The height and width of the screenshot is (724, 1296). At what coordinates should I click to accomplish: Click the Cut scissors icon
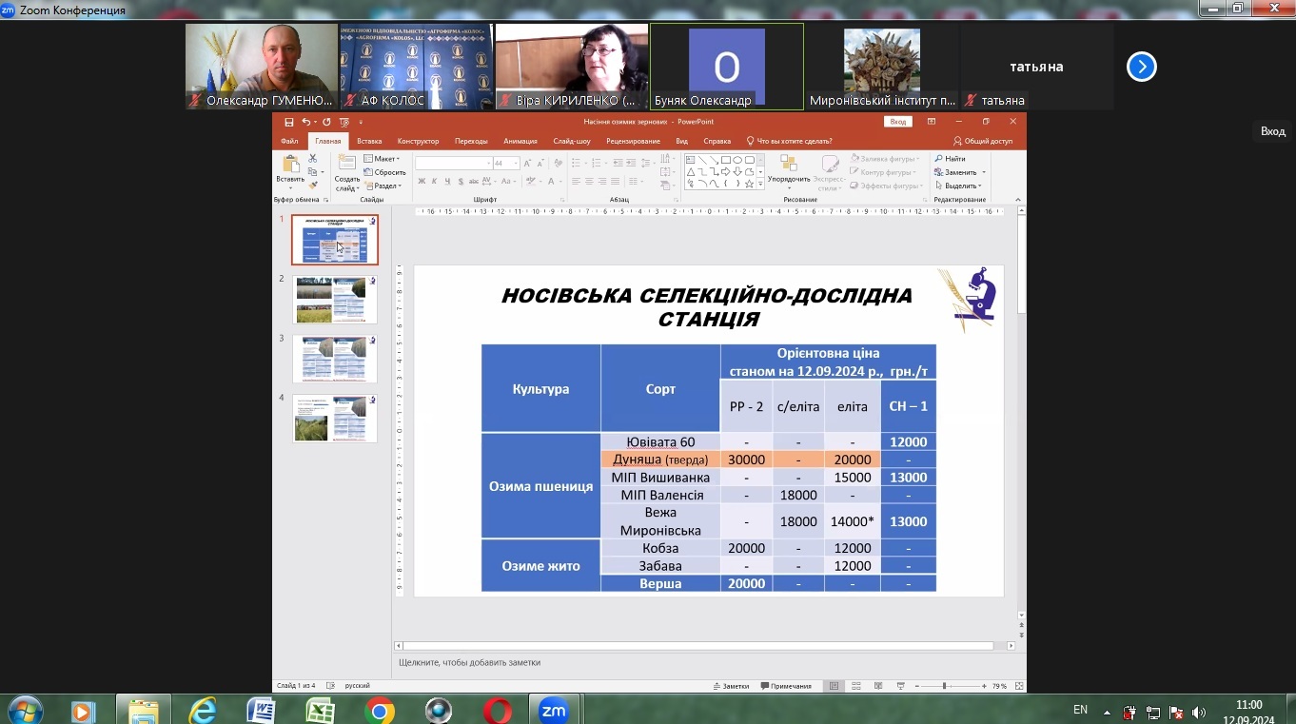tap(312, 158)
